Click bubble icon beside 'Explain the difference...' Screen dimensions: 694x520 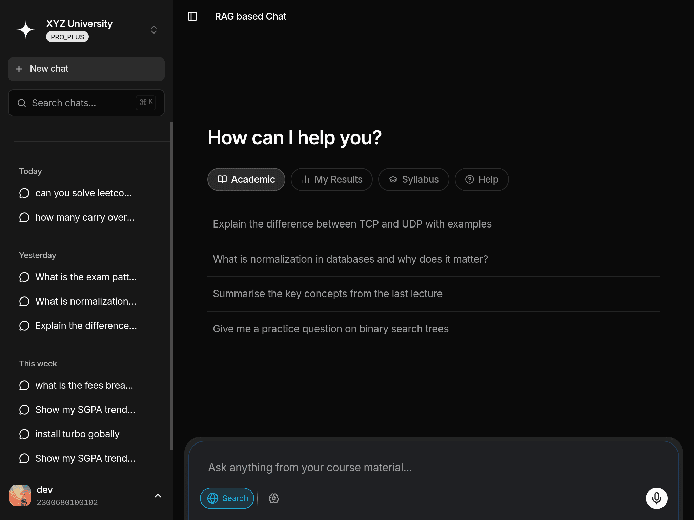click(x=24, y=326)
